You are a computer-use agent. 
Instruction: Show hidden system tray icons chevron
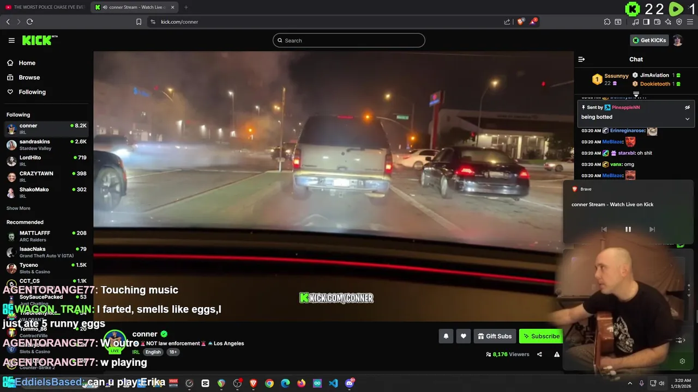pyautogui.click(x=630, y=383)
